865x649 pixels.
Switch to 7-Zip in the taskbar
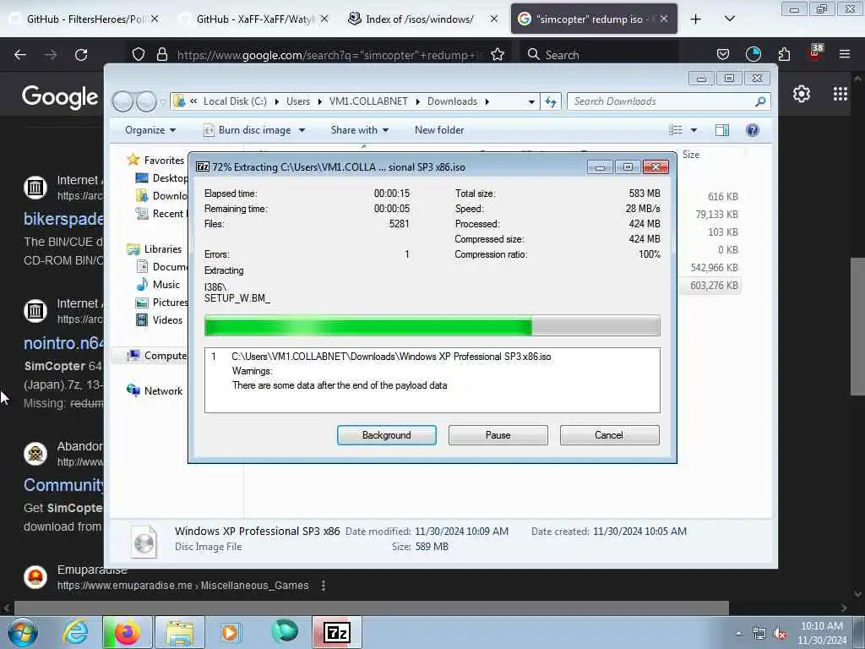(x=336, y=632)
